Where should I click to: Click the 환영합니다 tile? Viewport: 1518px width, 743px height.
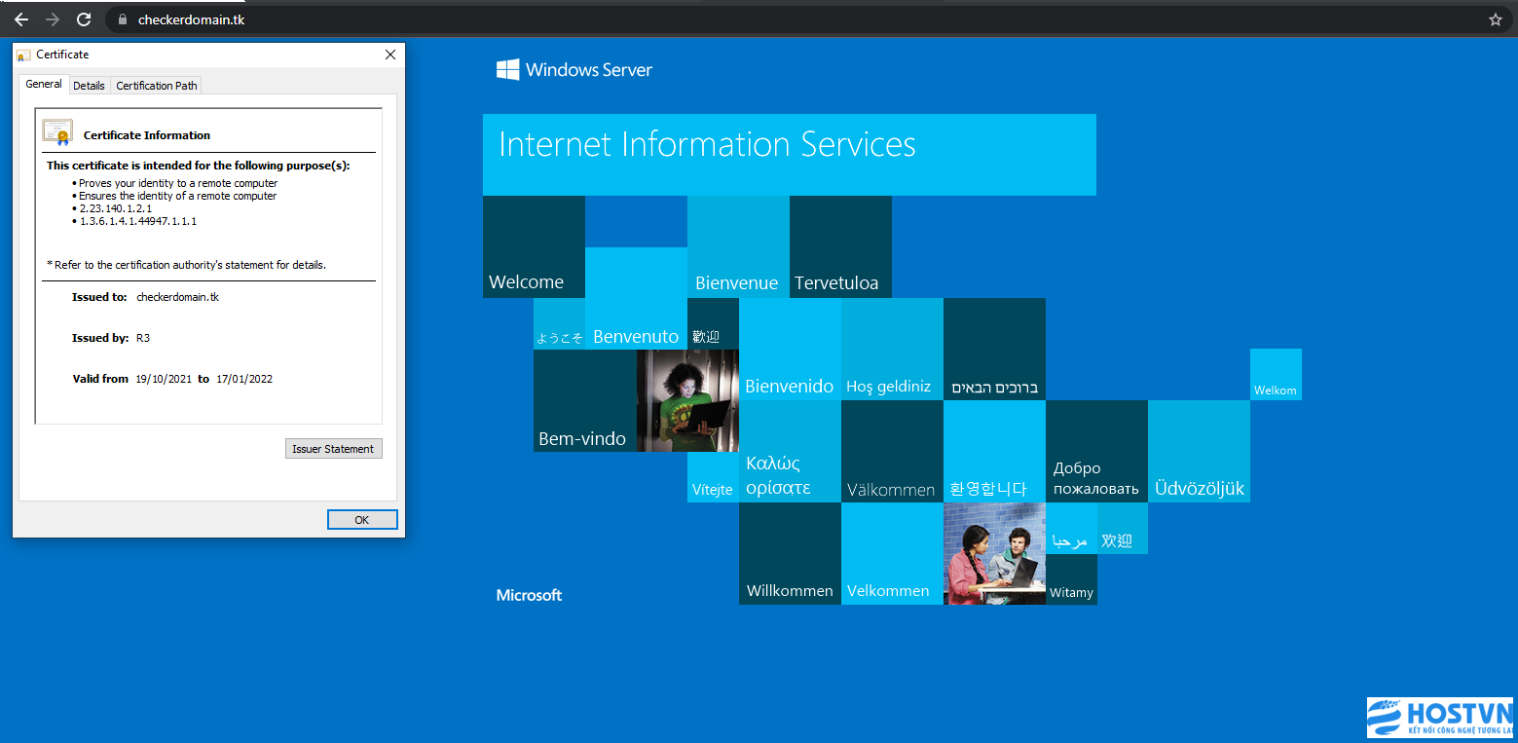994,451
